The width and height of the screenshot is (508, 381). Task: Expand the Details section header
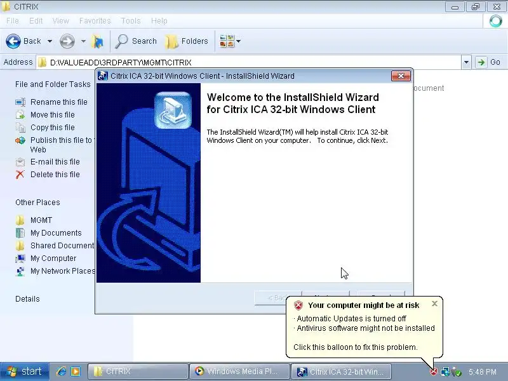click(27, 299)
